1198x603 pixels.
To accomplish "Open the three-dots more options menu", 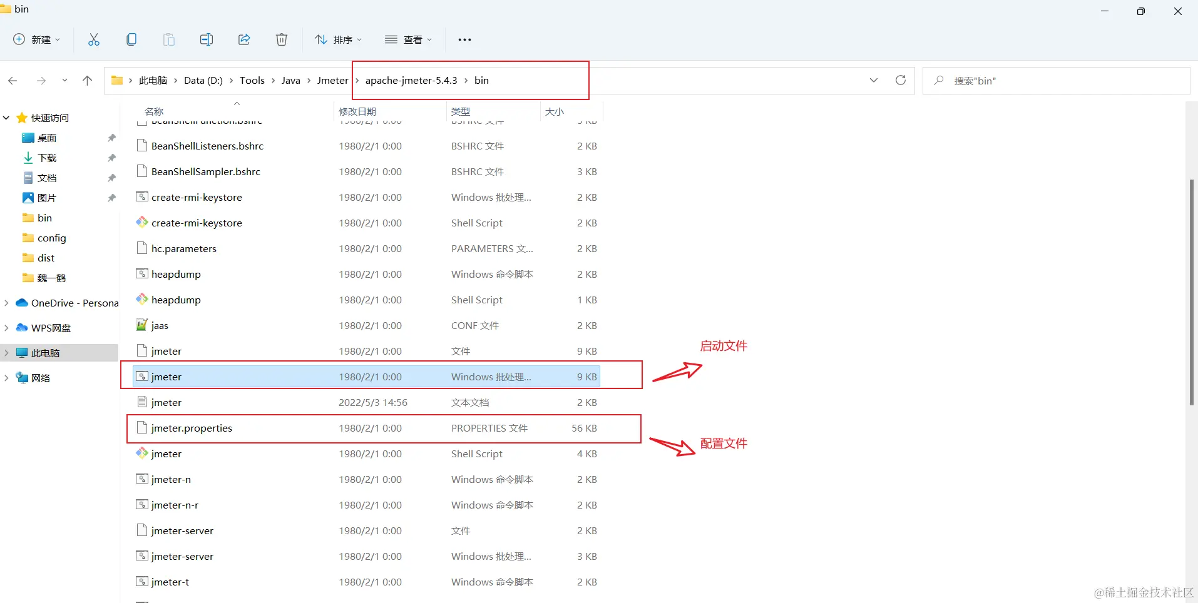I will pos(464,39).
